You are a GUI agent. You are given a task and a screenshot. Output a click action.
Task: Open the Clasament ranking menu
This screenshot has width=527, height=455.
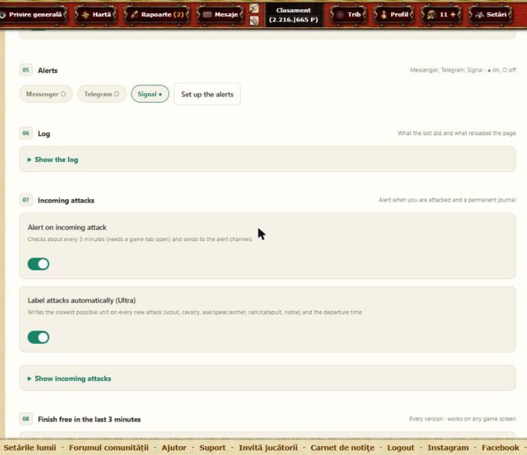coord(294,15)
